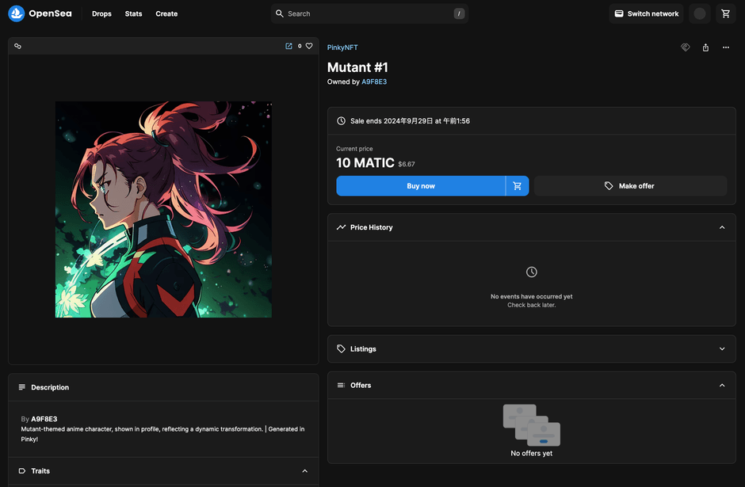Favorite the NFT with the heart icon

point(309,46)
